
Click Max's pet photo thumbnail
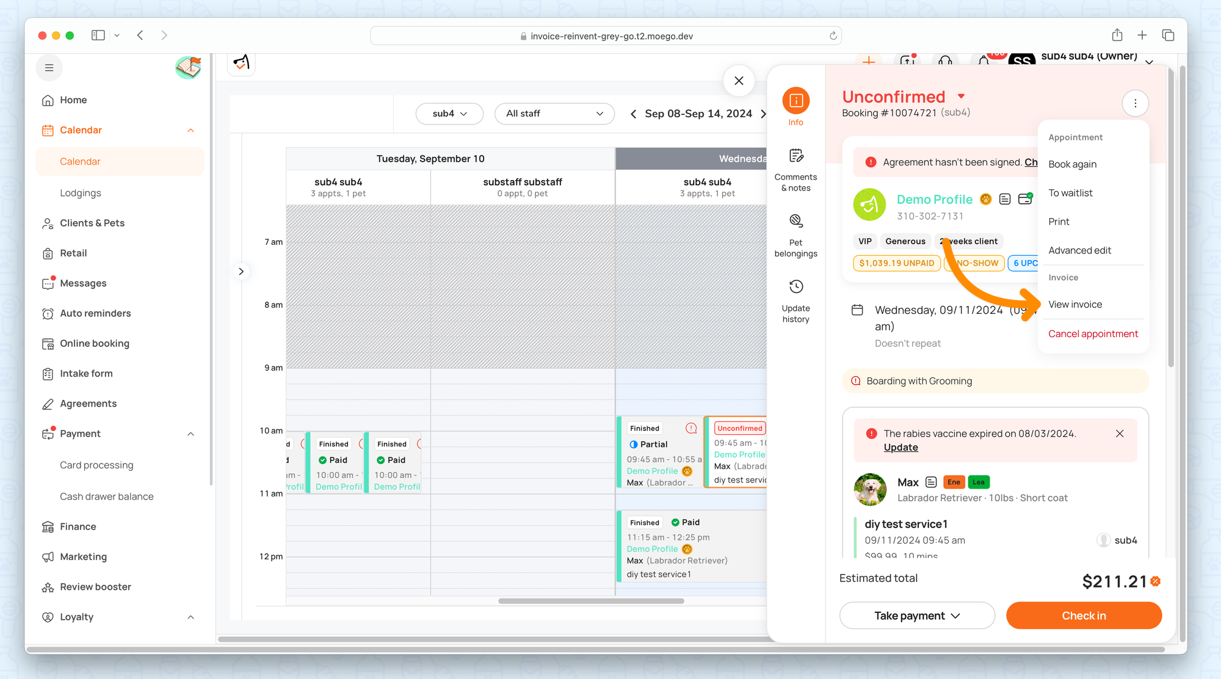coord(870,489)
